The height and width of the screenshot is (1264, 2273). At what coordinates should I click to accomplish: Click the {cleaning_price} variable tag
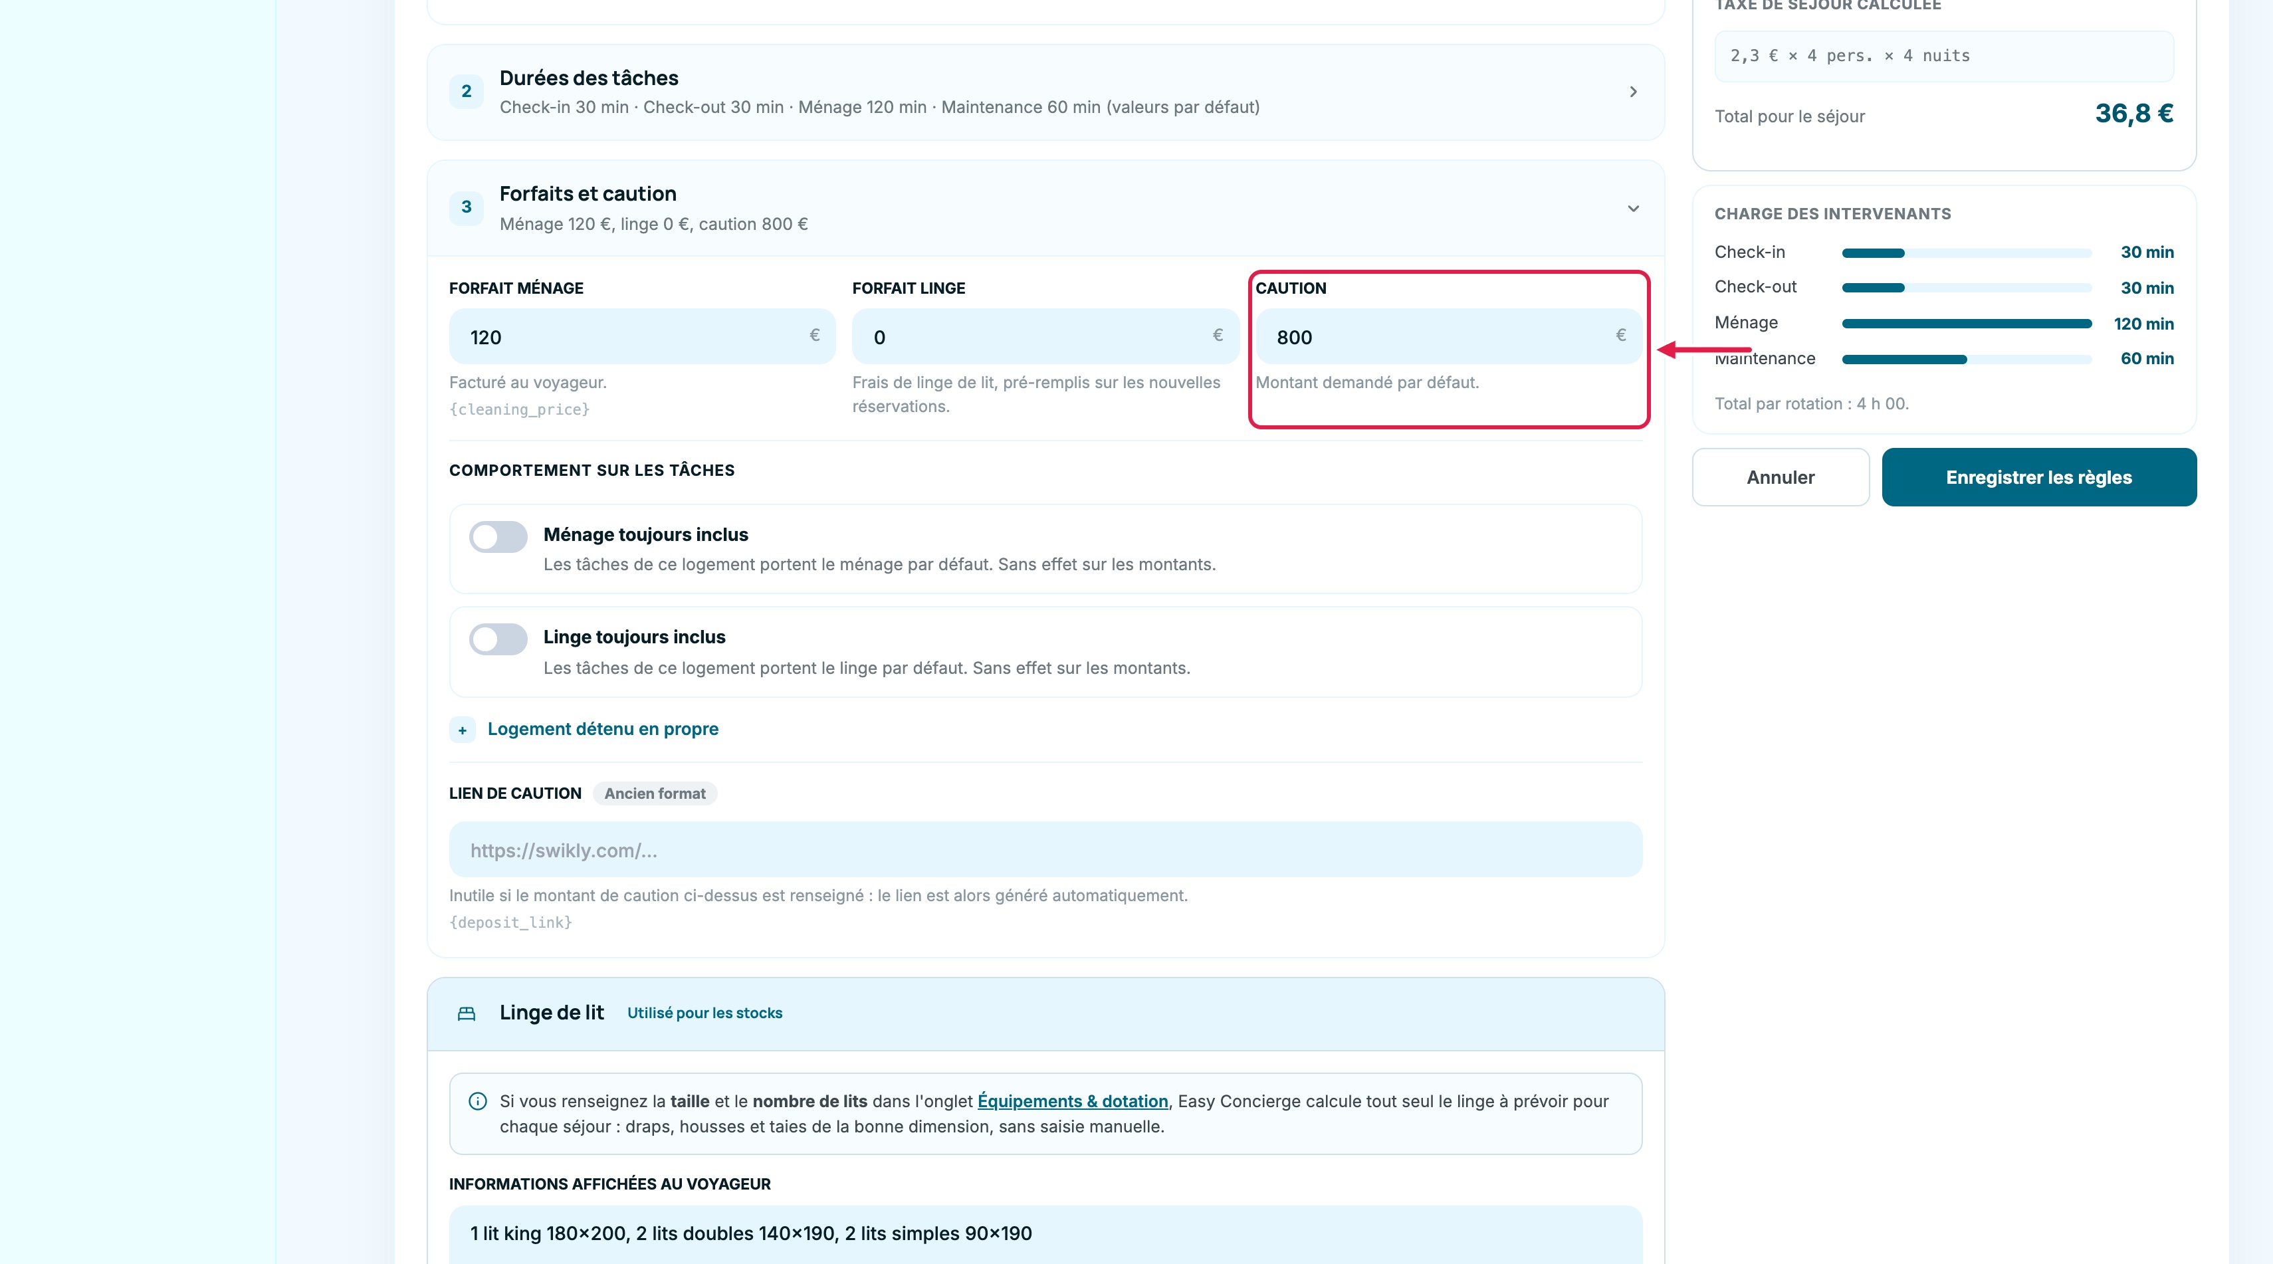[519, 409]
